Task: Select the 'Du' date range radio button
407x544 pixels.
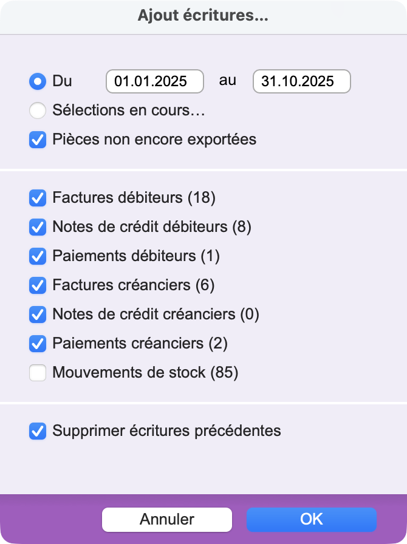Action: (38, 81)
